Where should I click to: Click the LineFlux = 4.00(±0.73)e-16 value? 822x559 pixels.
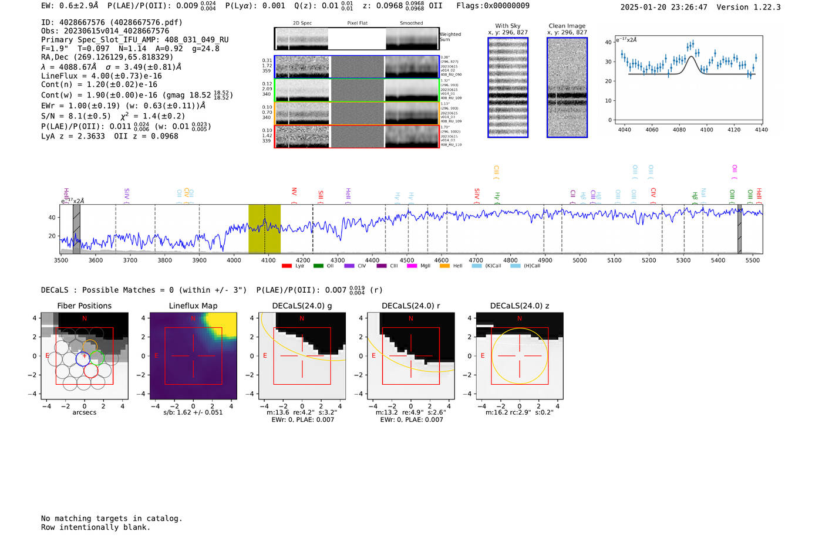[x=102, y=76]
